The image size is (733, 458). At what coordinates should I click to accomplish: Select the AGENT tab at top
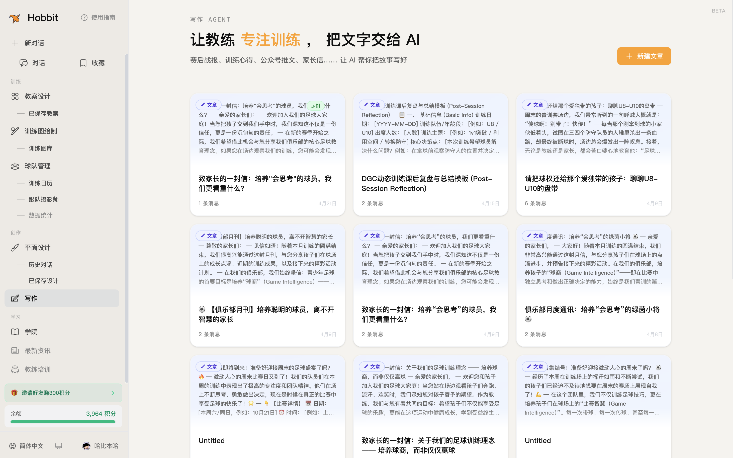point(219,19)
